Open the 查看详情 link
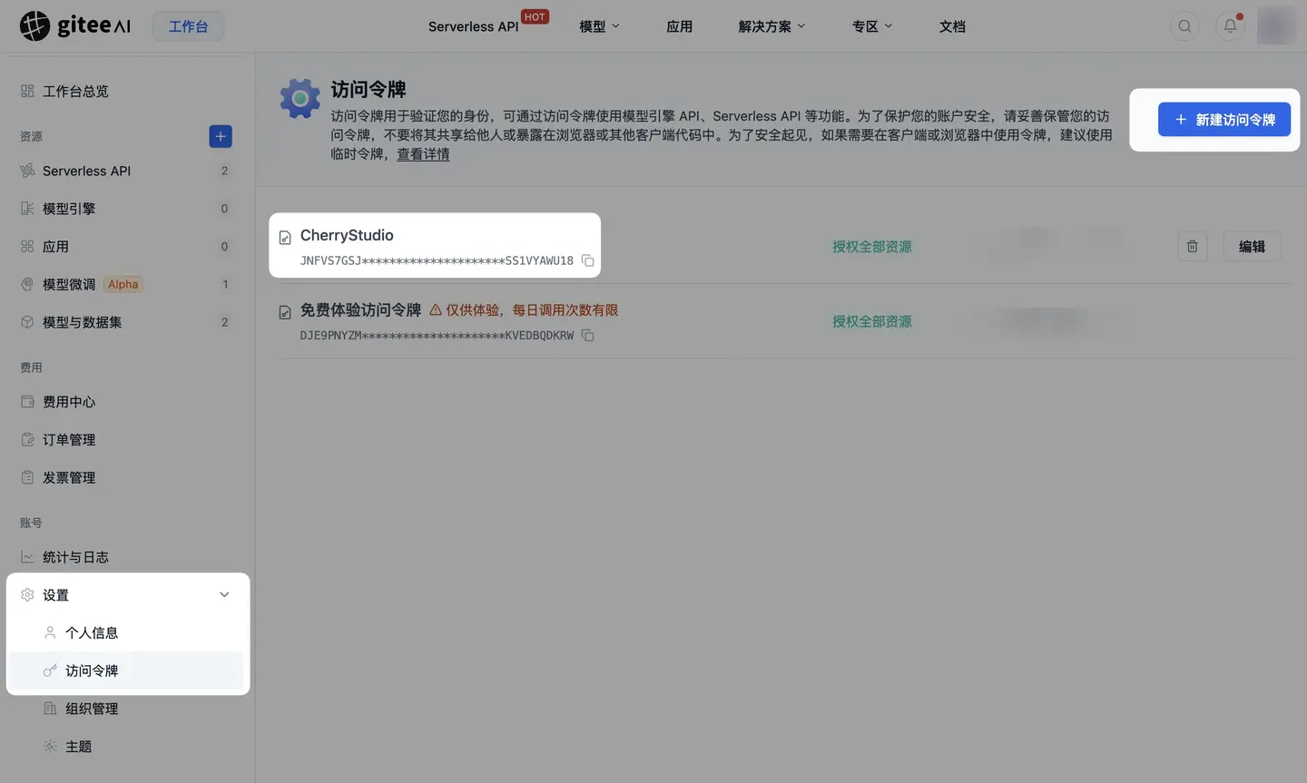Screen dimensions: 1307x783 [423, 154]
